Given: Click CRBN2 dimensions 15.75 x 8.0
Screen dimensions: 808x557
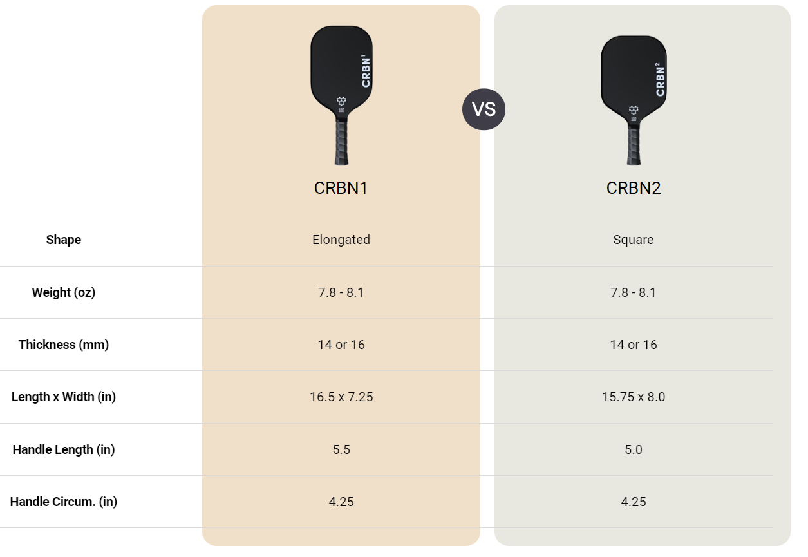Looking at the screenshot, I should pyautogui.click(x=634, y=397).
